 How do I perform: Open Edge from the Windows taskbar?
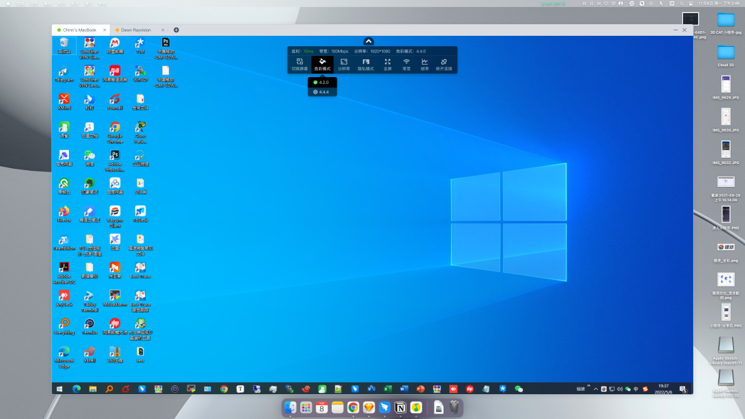(77, 389)
